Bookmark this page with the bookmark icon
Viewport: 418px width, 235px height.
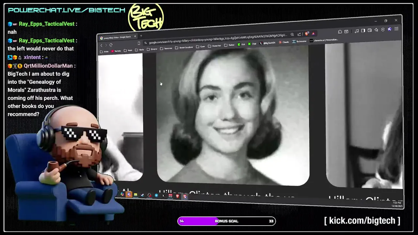(x=139, y=43)
